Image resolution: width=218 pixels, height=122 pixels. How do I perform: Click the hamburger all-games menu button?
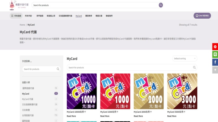(16, 16)
